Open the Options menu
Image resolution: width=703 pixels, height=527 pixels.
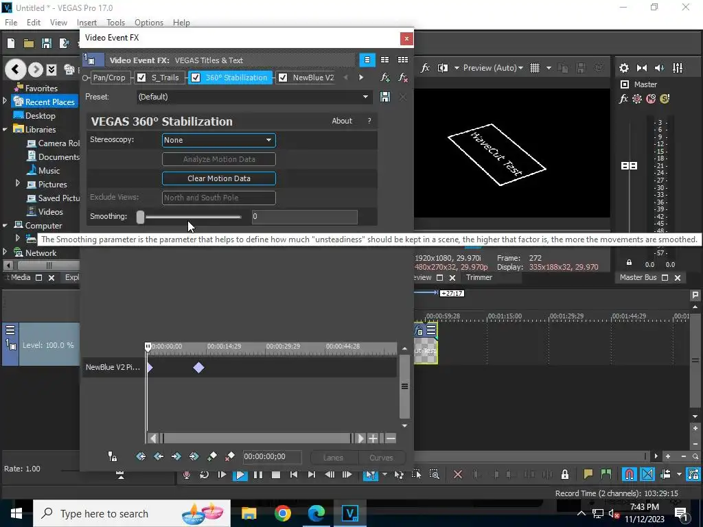click(x=149, y=23)
